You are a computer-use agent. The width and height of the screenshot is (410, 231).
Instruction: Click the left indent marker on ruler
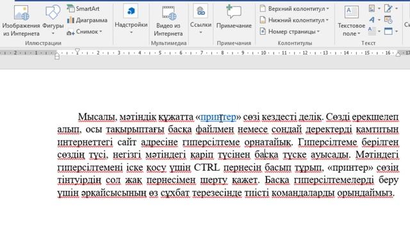coord(57,56)
